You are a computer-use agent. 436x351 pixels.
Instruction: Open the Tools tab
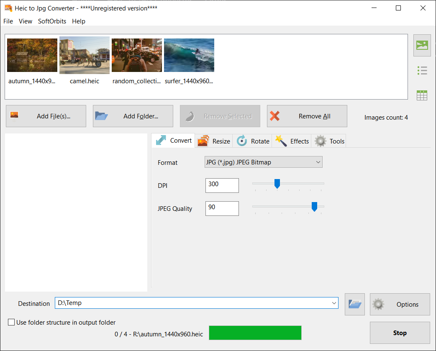(330, 141)
